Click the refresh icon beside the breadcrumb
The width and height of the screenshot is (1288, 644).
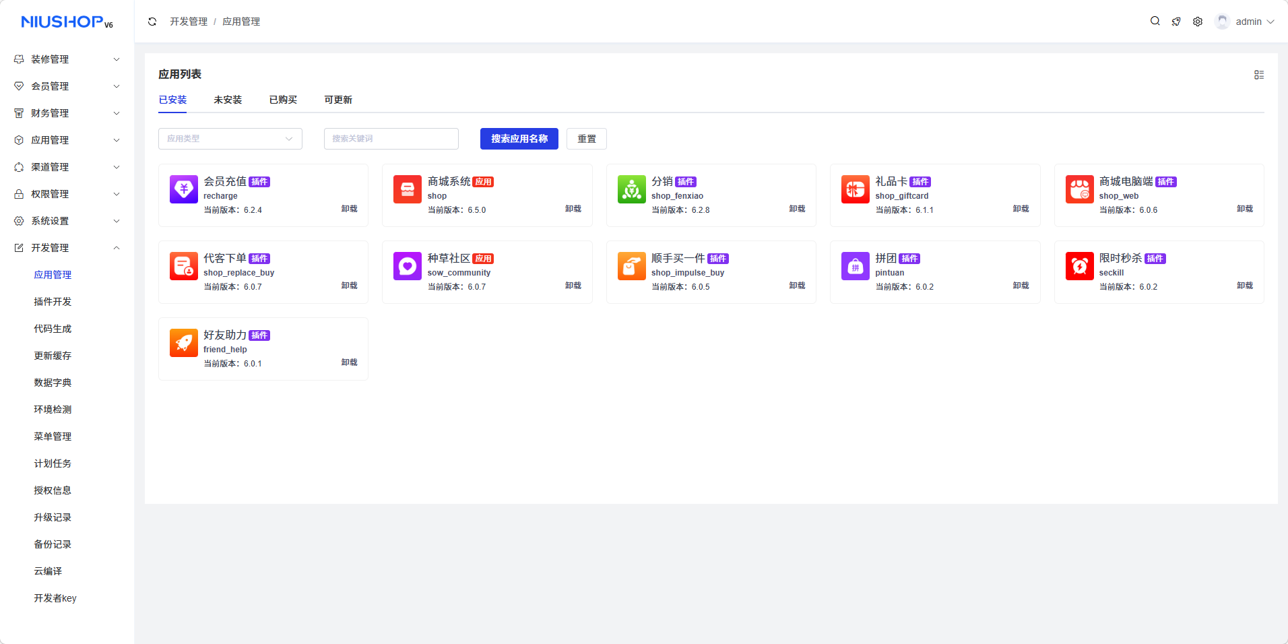click(152, 22)
